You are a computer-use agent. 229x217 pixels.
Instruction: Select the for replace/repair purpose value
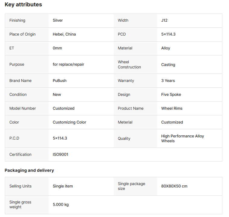(x=68, y=64)
